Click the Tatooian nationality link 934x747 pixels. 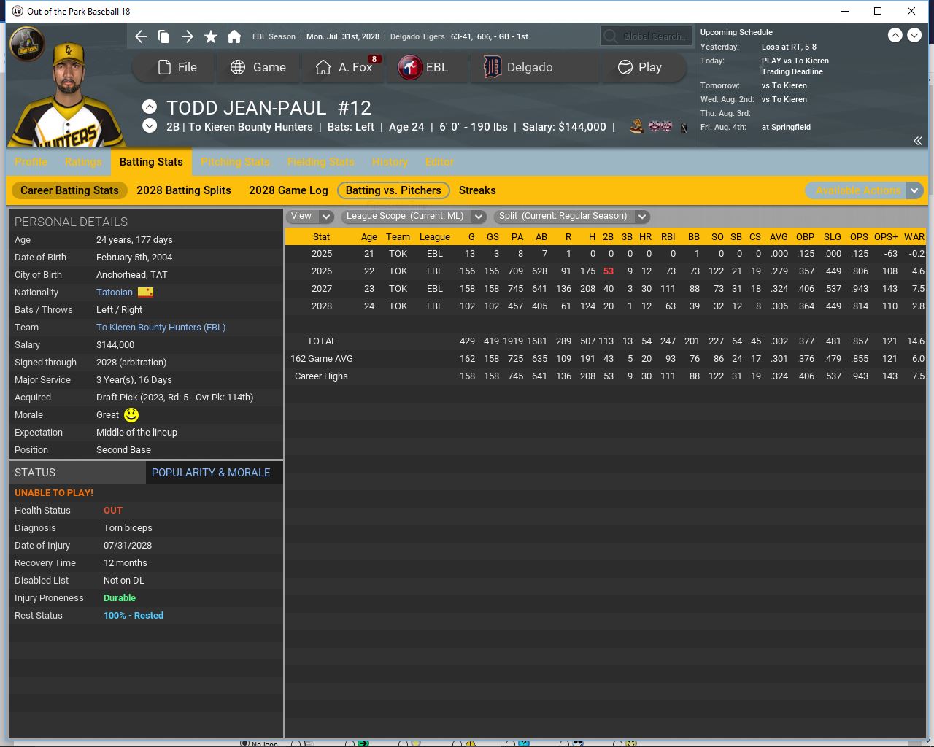(115, 293)
